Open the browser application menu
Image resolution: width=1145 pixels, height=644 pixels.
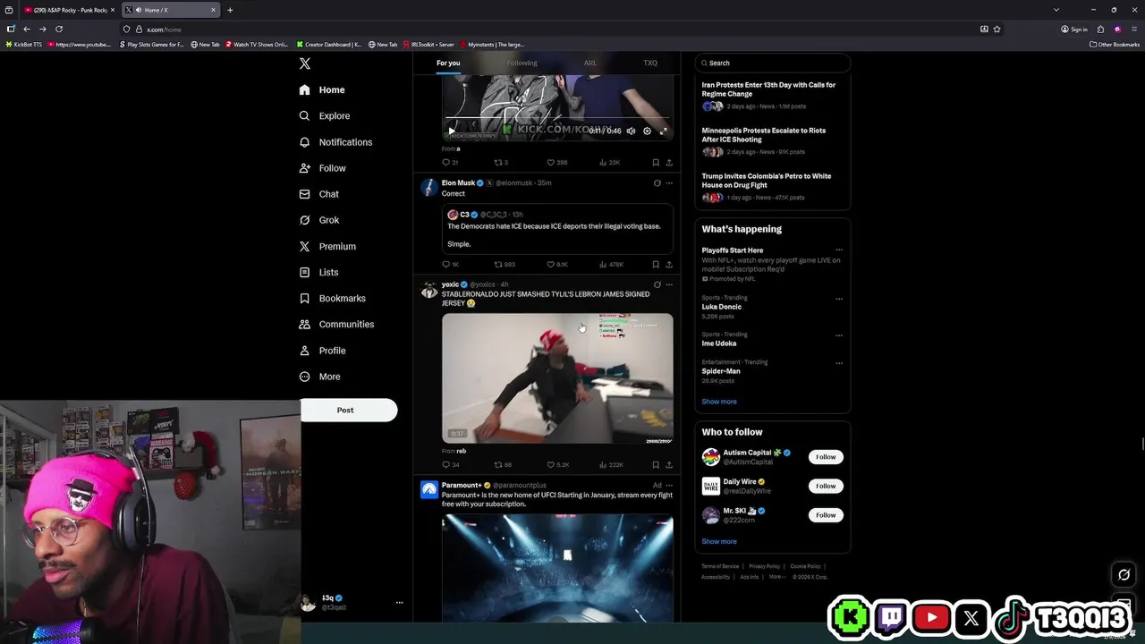(x=1133, y=29)
